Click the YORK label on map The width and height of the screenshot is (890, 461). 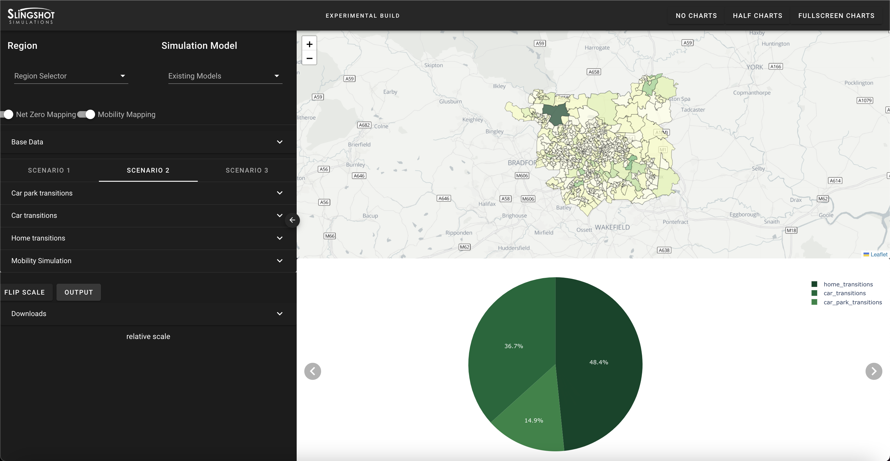point(755,67)
